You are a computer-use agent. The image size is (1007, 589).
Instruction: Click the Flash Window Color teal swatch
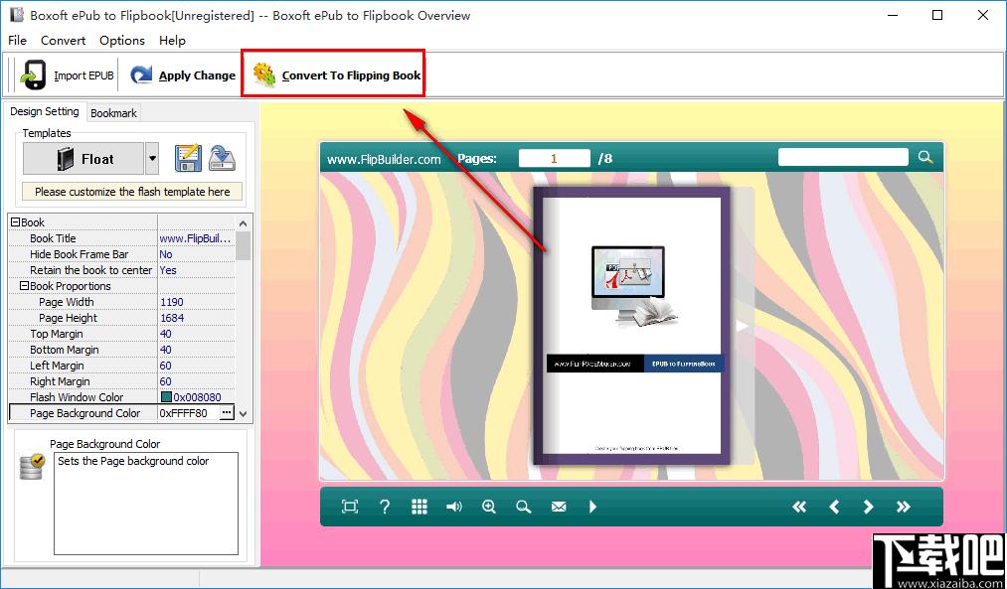coord(166,397)
